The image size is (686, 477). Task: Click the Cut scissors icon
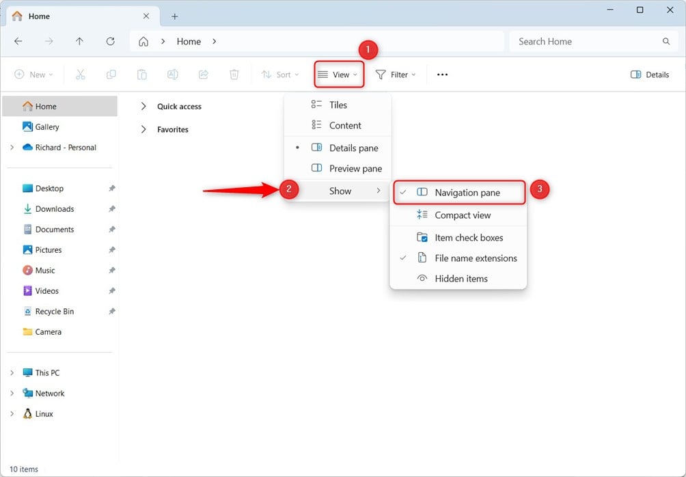(x=81, y=74)
